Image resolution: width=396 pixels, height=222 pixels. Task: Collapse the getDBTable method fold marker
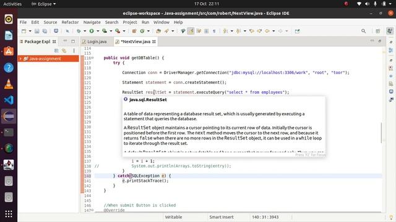pyautogui.click(x=92, y=58)
